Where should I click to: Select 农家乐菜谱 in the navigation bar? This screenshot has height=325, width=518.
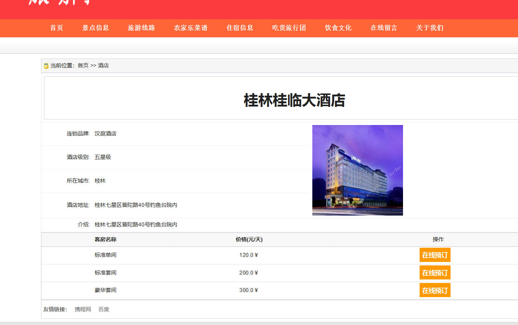point(191,28)
